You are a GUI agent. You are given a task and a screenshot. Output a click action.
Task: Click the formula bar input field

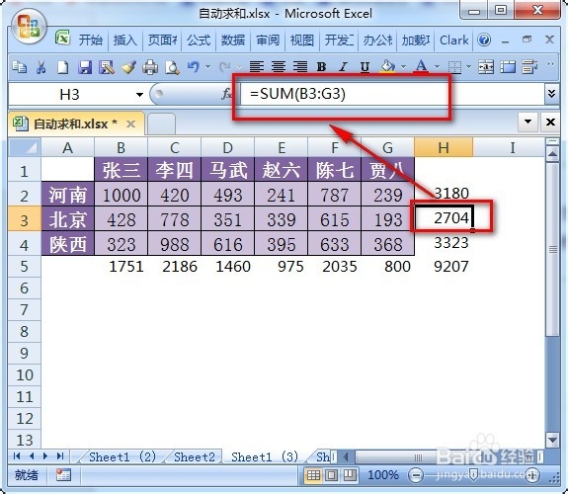[392, 94]
